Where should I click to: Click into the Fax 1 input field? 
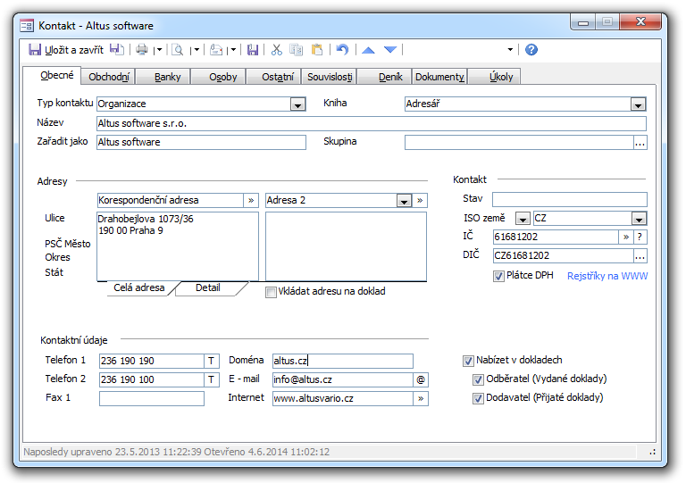pos(152,398)
